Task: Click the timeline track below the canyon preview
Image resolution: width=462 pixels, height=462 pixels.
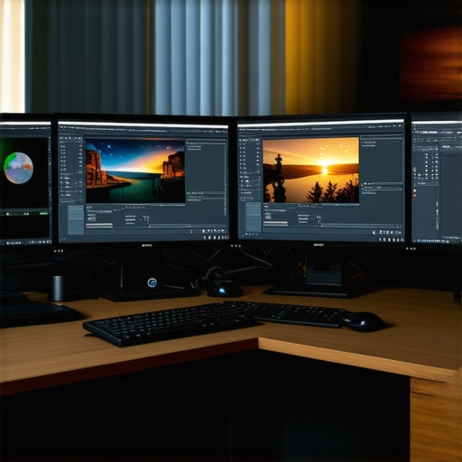Action: [187, 226]
